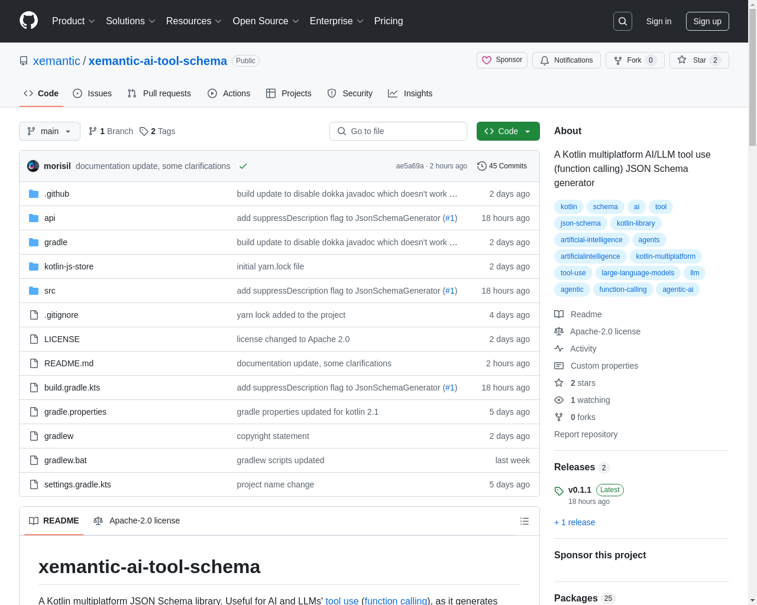Viewport: 757px width, 605px height.
Task: Click the Sponsor heart icon
Action: (487, 60)
